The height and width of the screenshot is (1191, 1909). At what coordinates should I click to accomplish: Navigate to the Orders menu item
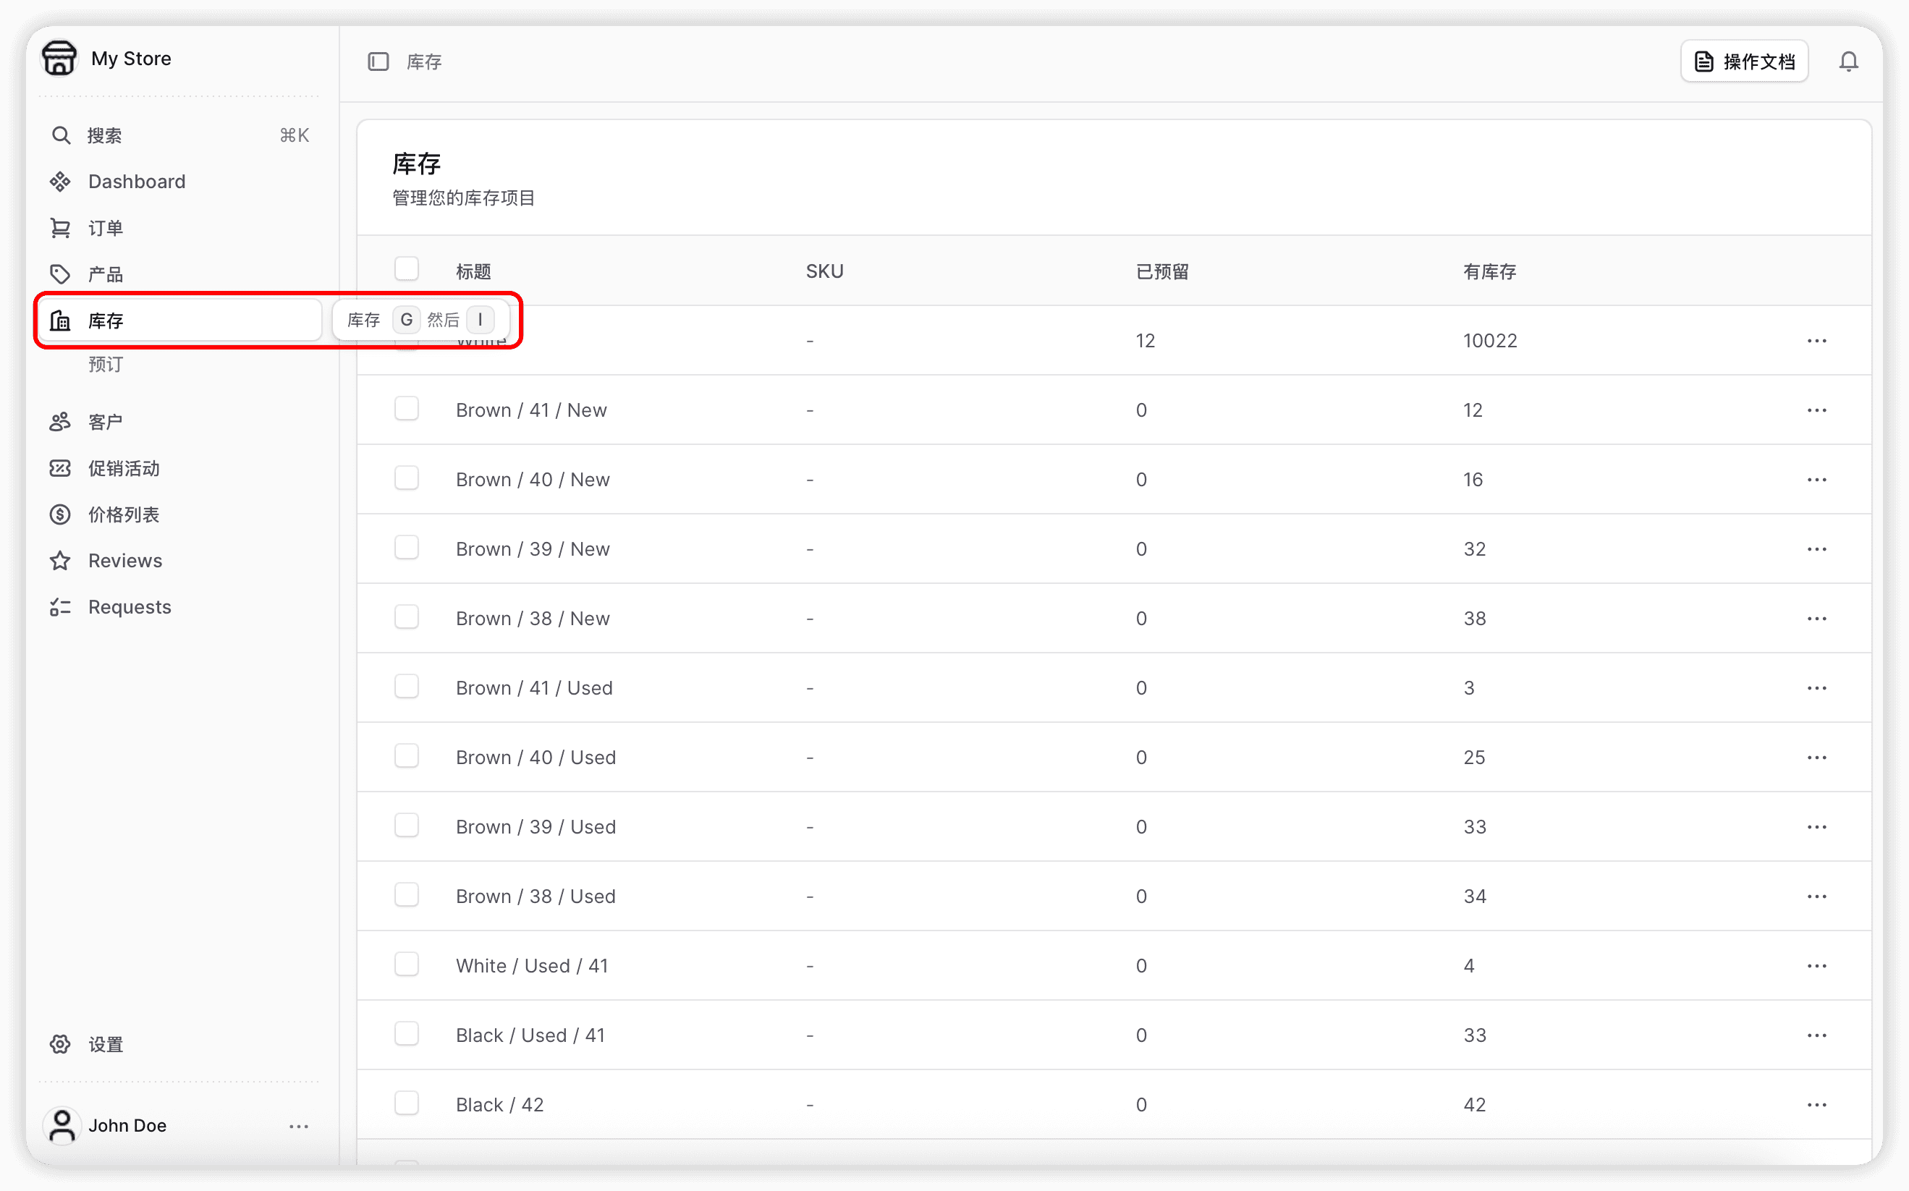click(x=106, y=229)
